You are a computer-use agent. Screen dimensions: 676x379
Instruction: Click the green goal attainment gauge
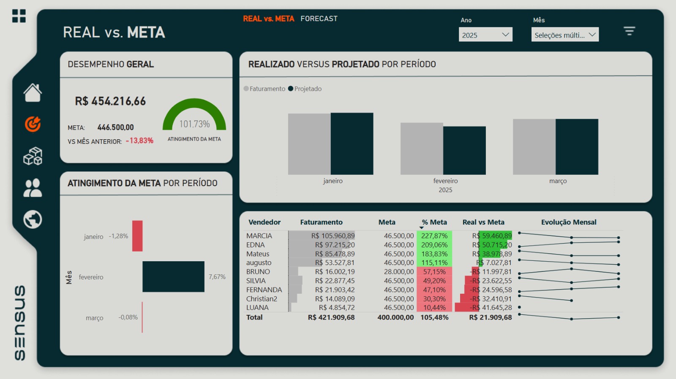point(194,115)
